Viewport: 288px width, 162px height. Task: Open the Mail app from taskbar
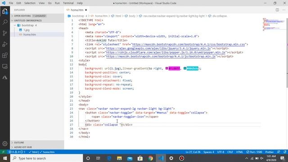(x=130, y=158)
